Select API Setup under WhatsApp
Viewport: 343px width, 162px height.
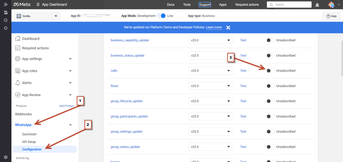(x=29, y=142)
